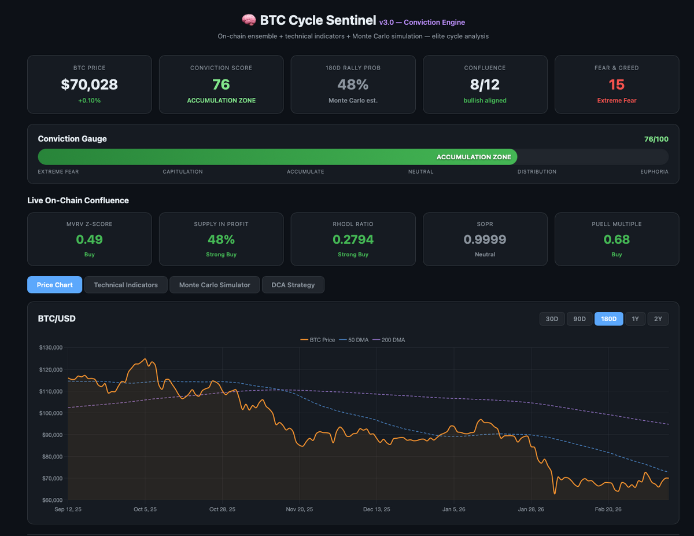694x536 pixels.
Task: Select the Fear & Greed card
Action: point(617,85)
